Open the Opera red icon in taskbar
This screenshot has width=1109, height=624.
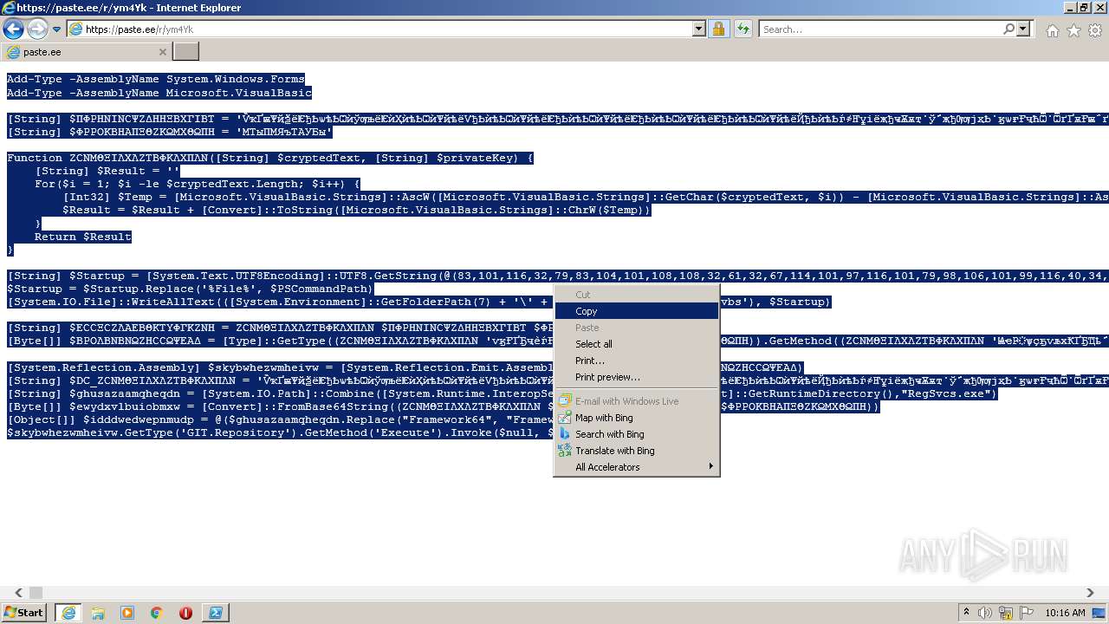click(x=185, y=613)
